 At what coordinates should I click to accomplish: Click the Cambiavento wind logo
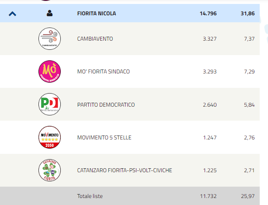pos(49,38)
